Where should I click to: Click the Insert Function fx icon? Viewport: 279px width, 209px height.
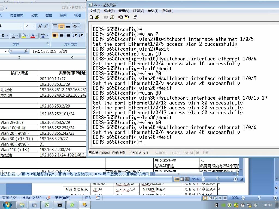click(26, 51)
